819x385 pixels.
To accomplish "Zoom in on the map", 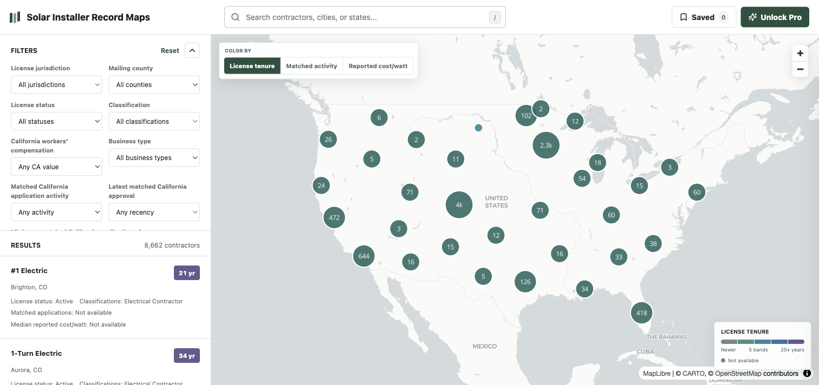I will click(800, 54).
